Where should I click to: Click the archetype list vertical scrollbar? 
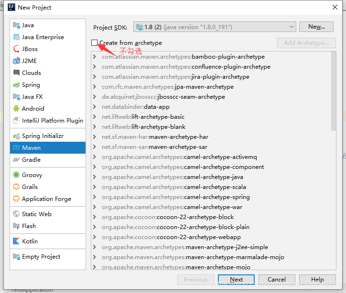coord(334,91)
